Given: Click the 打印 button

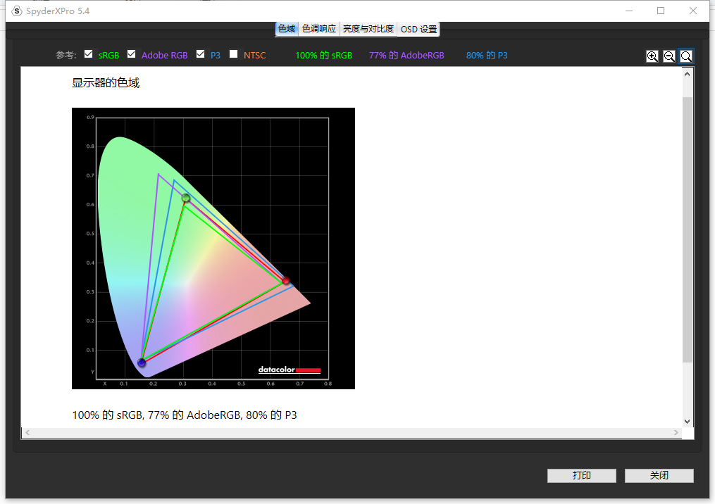Looking at the screenshot, I should pos(581,476).
